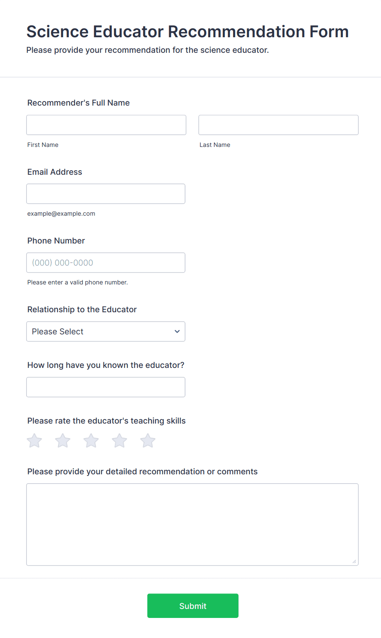Image resolution: width=381 pixels, height=638 pixels.
Task: Click the fourth rating star
Action: pyautogui.click(x=120, y=441)
